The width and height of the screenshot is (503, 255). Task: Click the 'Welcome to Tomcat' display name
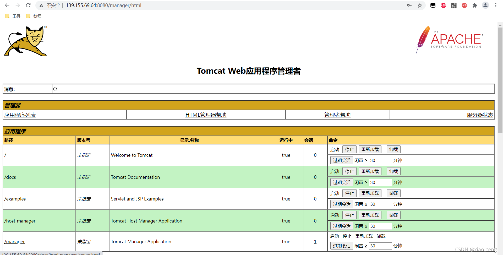click(x=132, y=155)
